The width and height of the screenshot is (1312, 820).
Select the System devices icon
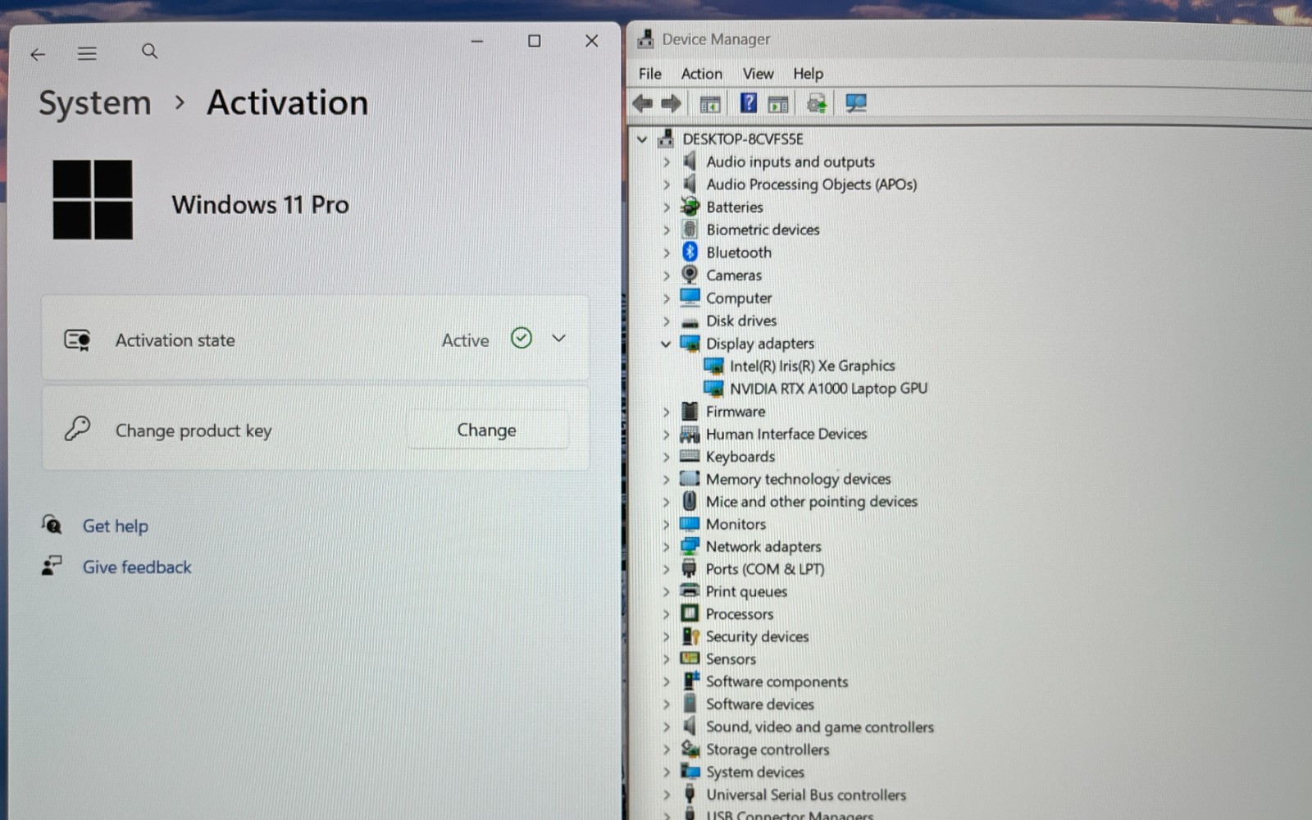690,772
